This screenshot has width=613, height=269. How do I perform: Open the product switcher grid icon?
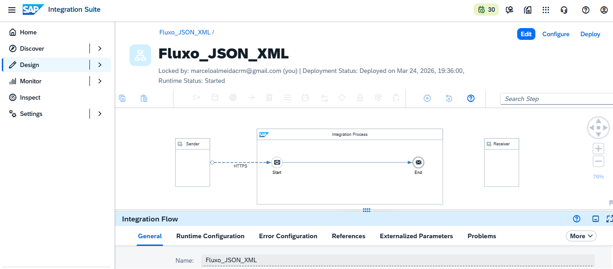pos(546,10)
